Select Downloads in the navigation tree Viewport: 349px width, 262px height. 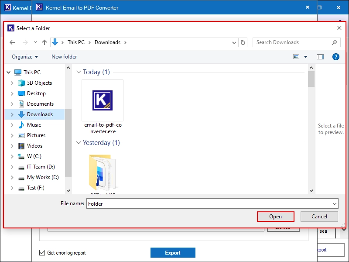[x=40, y=114]
